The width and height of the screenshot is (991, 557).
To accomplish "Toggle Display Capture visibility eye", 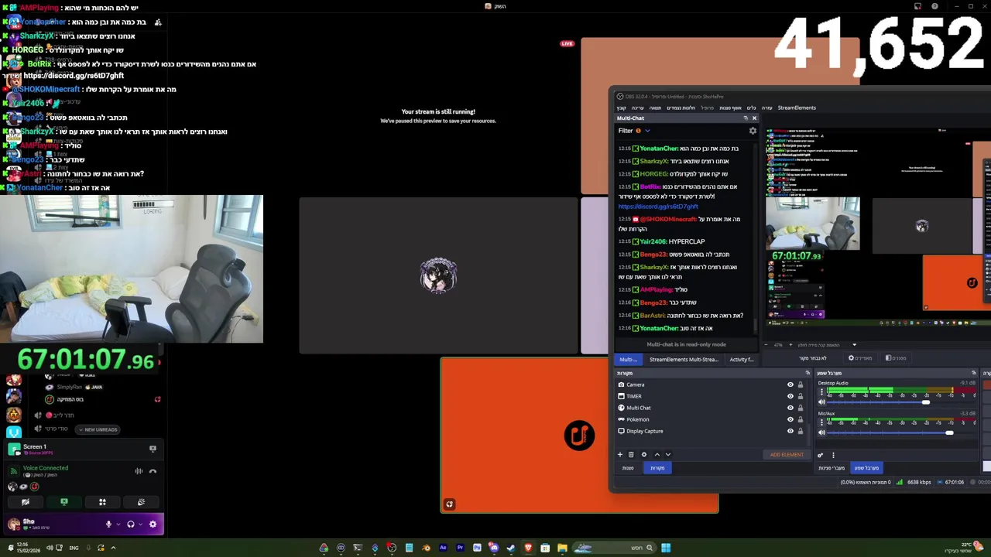I will click(790, 431).
